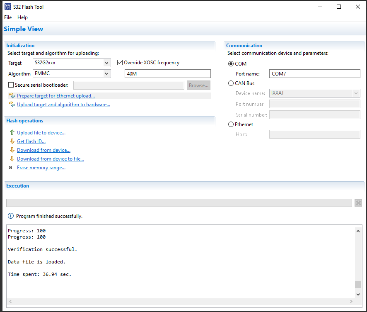Click inside the COM Port name field
The width and height of the screenshot is (367, 312).
point(314,74)
